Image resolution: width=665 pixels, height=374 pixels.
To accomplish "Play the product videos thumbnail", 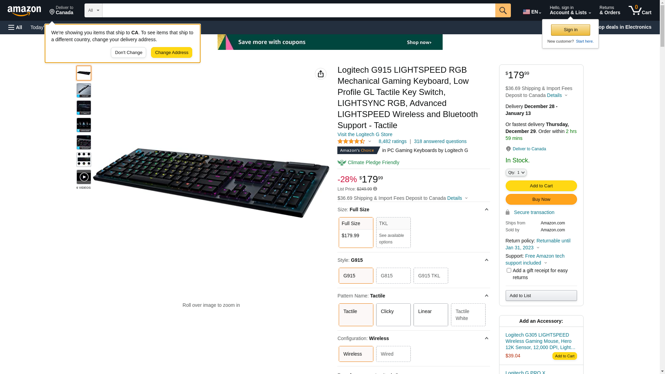I will point(84,177).
